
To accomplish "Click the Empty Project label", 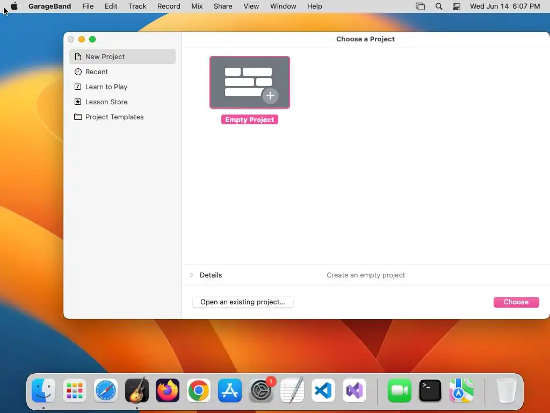I will [249, 120].
